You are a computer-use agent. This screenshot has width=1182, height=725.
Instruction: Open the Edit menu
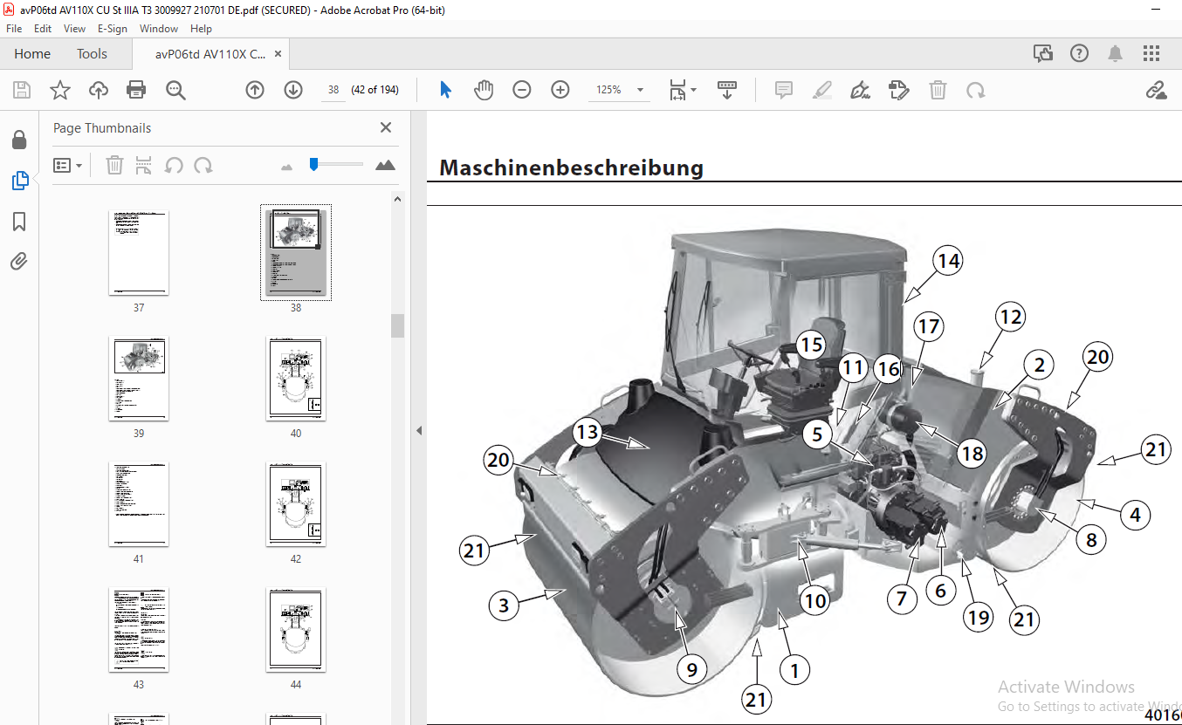coord(44,29)
